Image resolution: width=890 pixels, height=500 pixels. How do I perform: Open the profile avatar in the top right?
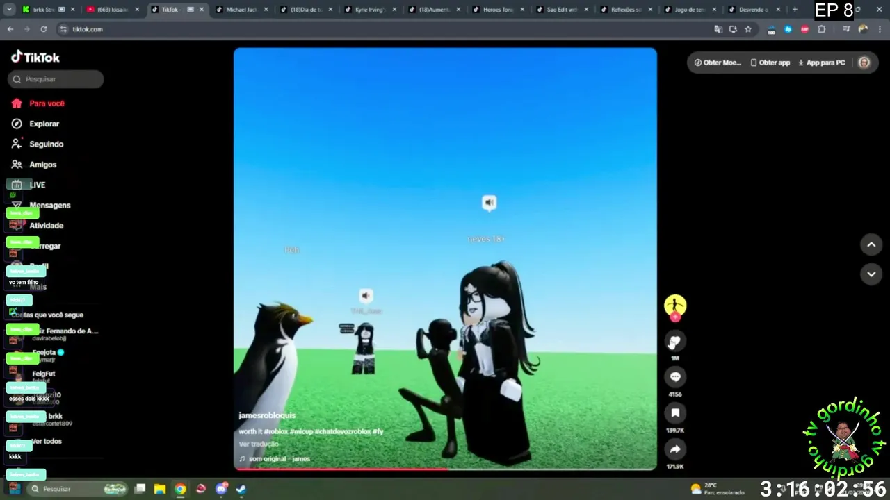[x=864, y=62]
